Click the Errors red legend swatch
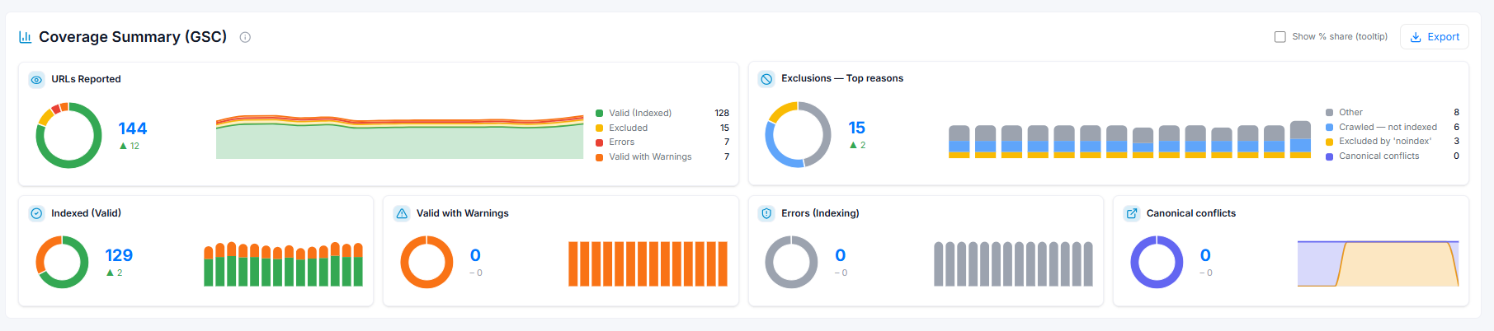The height and width of the screenshot is (331, 1494). (600, 142)
